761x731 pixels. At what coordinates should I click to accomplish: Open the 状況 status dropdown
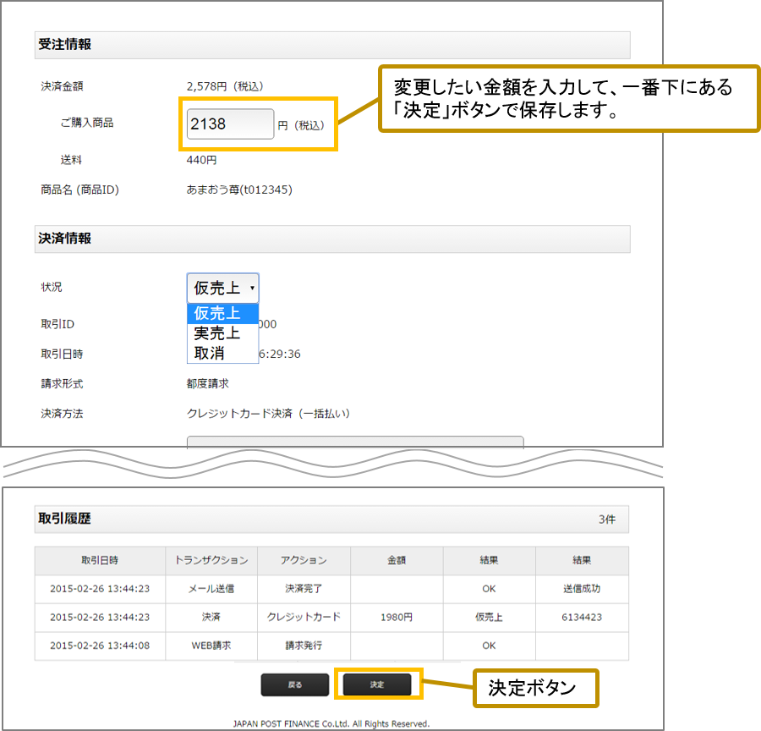click(x=222, y=289)
